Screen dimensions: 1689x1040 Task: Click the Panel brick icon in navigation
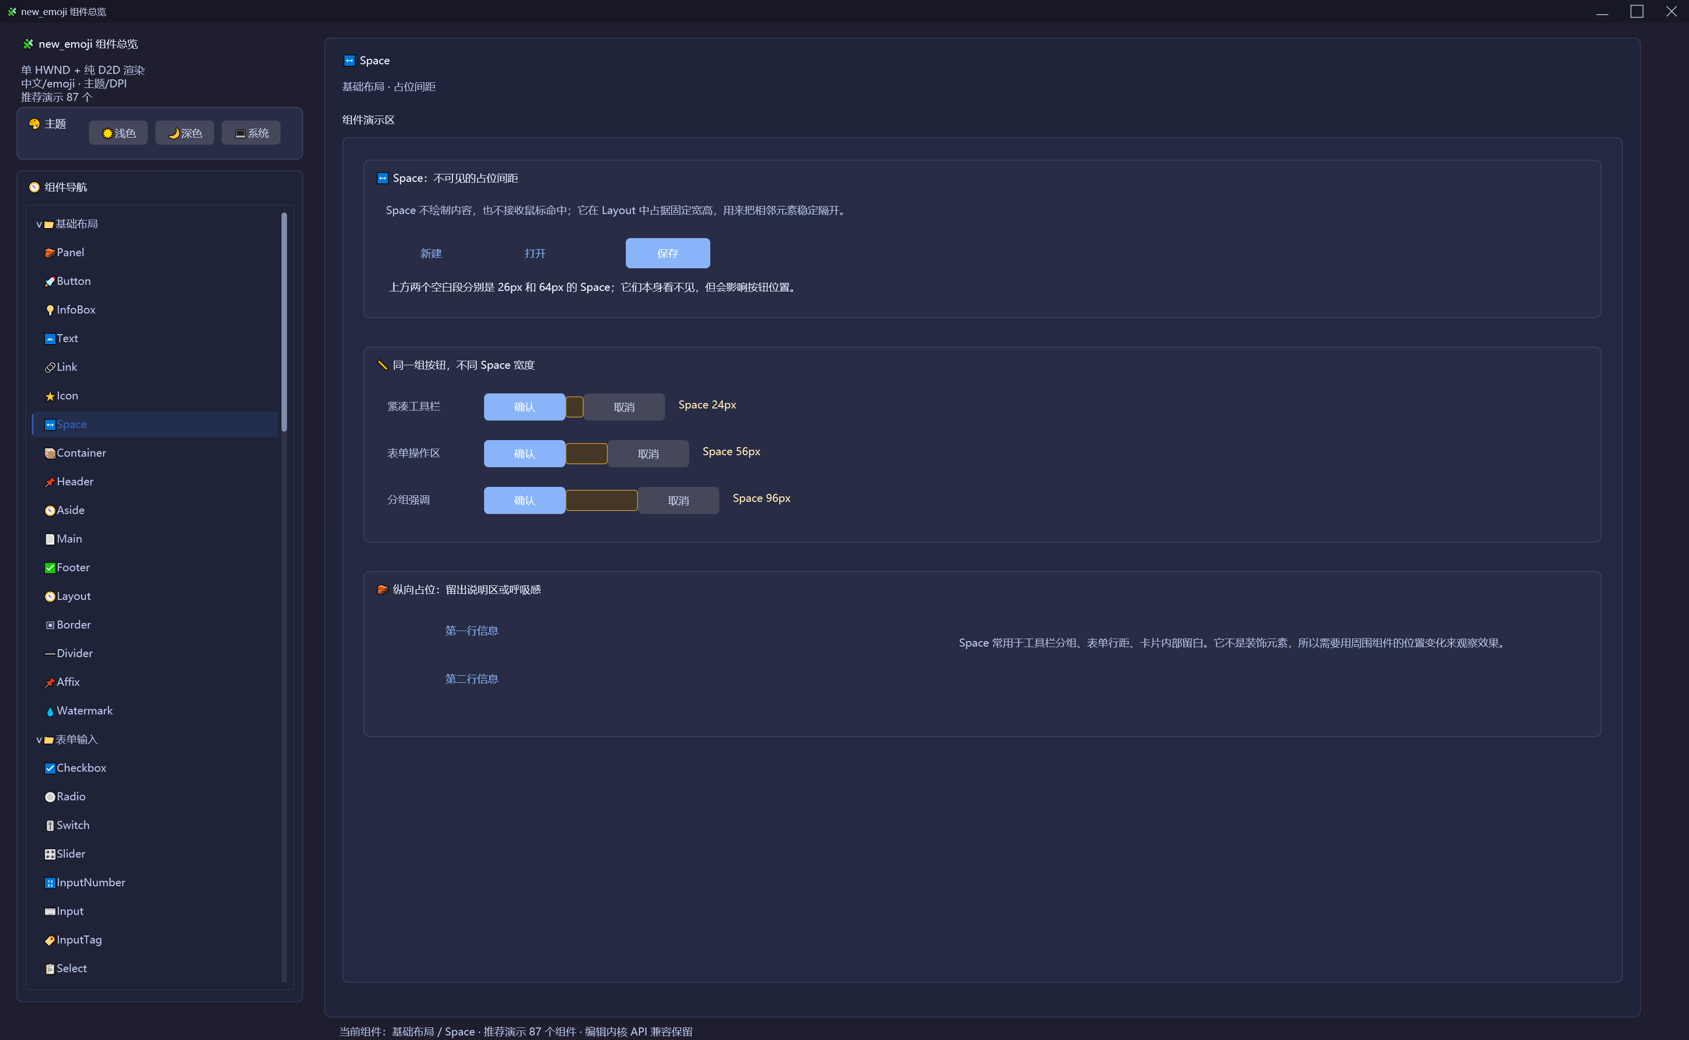pyautogui.click(x=50, y=253)
